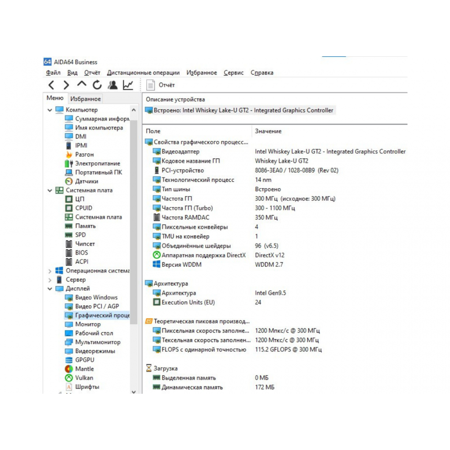Click the processor icon for ЦП
Image resolution: width=450 pixels, height=450 pixels.
coord(69,199)
